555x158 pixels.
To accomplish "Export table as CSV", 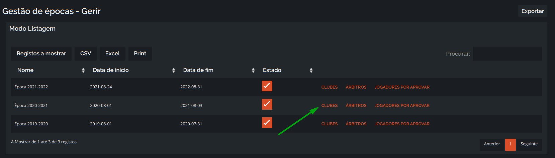I will 86,54.
